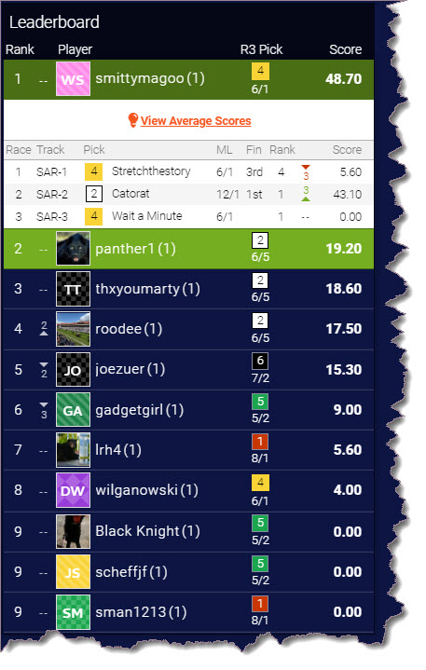Click lrh4's red 1 pick badge
The width and height of the screenshot is (426, 670).
[260, 442]
